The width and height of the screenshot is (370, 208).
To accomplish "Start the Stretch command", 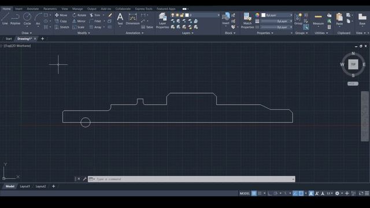I will coord(62,27).
